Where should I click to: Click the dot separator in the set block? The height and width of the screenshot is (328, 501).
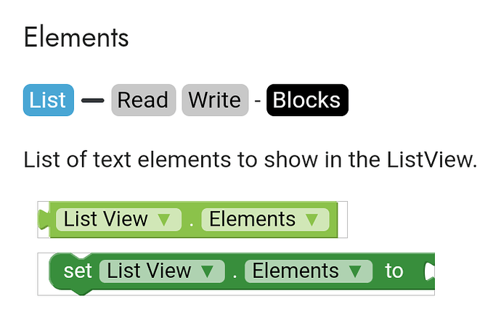pos(235,271)
